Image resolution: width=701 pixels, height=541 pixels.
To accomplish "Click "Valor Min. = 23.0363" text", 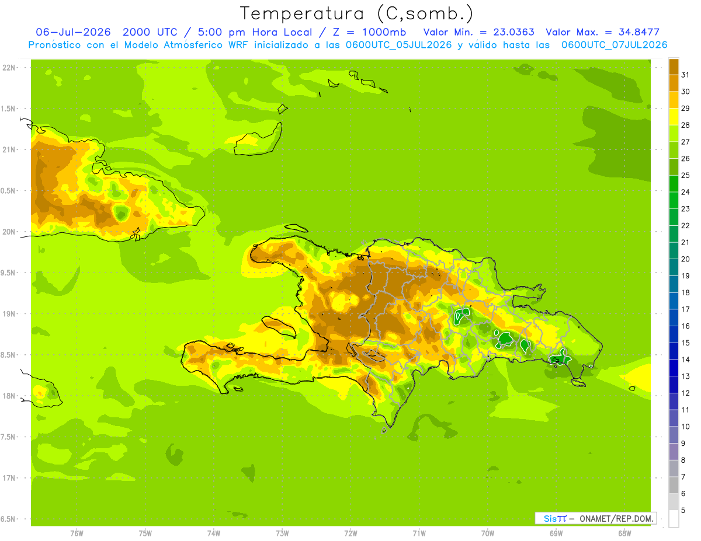I will [478, 32].
